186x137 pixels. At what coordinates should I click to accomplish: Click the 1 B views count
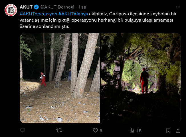click(x=139, y=131)
